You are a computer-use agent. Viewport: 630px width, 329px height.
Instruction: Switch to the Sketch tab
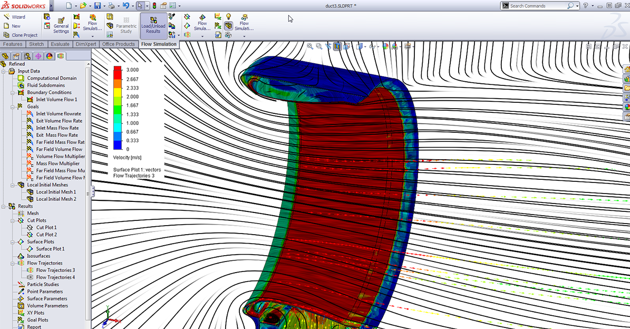click(x=36, y=44)
